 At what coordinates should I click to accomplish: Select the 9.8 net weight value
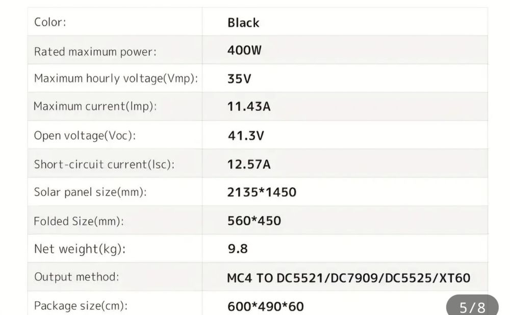click(238, 249)
